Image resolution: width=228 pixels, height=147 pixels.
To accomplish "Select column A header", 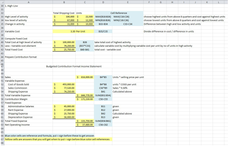I will coord(28,2).
